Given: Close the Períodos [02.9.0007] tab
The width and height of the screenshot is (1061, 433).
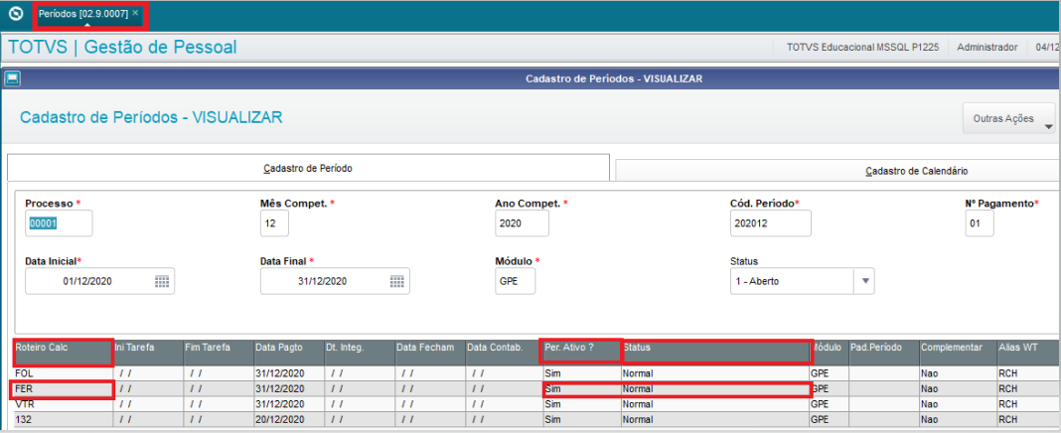Looking at the screenshot, I should click(x=135, y=13).
